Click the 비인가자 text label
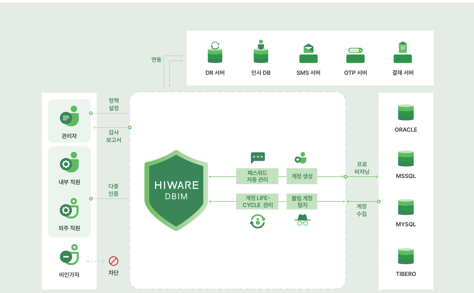Image resolution: width=474 pixels, height=293 pixels. [69, 275]
